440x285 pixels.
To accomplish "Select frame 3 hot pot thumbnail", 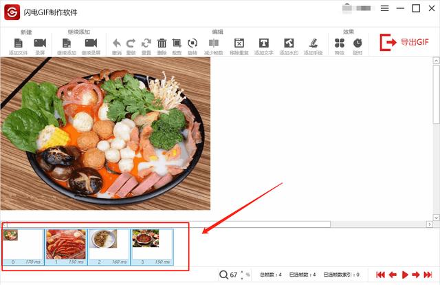I will tap(152, 244).
